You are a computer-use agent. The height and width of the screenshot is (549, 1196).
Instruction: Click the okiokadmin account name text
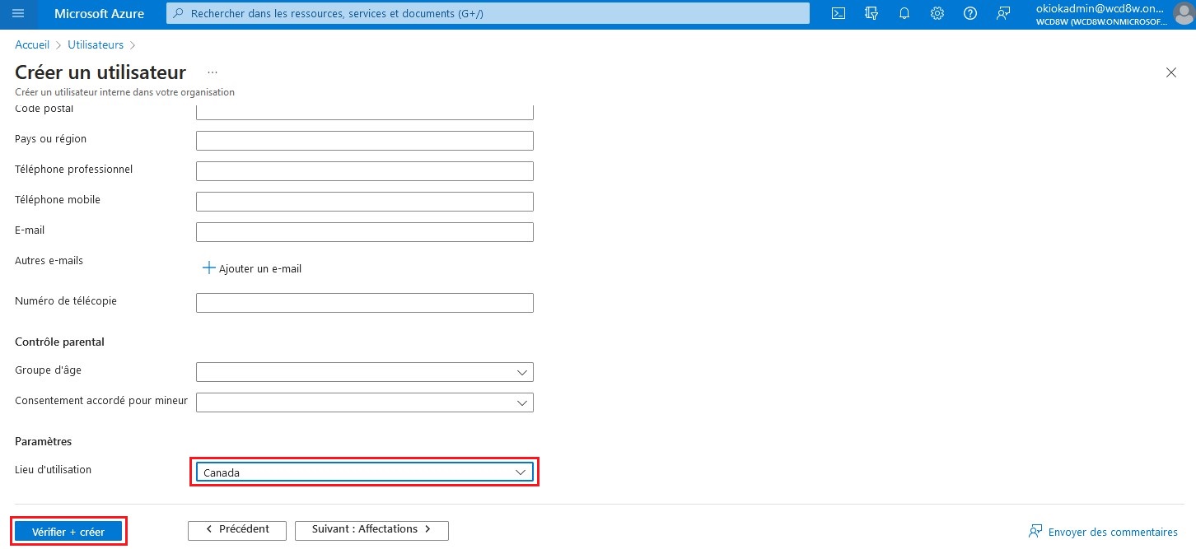click(1101, 8)
